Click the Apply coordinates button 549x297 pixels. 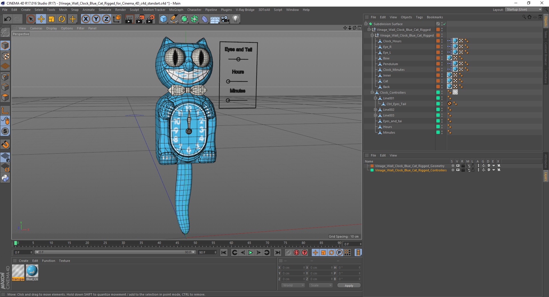(x=349, y=286)
